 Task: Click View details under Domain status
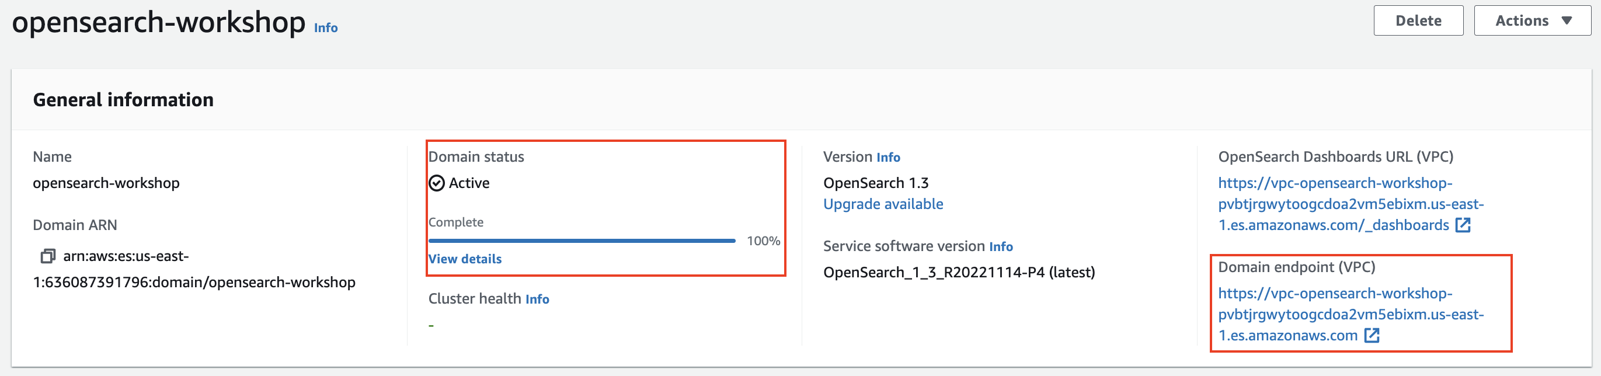coord(465,259)
